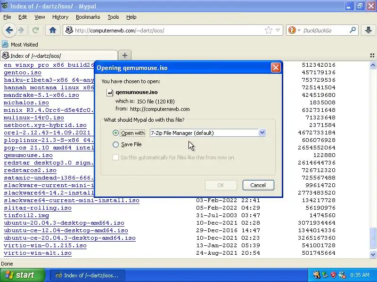This screenshot has height=282, width=377.
Task: Open slackware64-current-mini-install.iso link
Action: pos(72,200)
